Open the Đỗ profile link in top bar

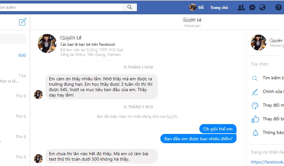tap(196, 7)
